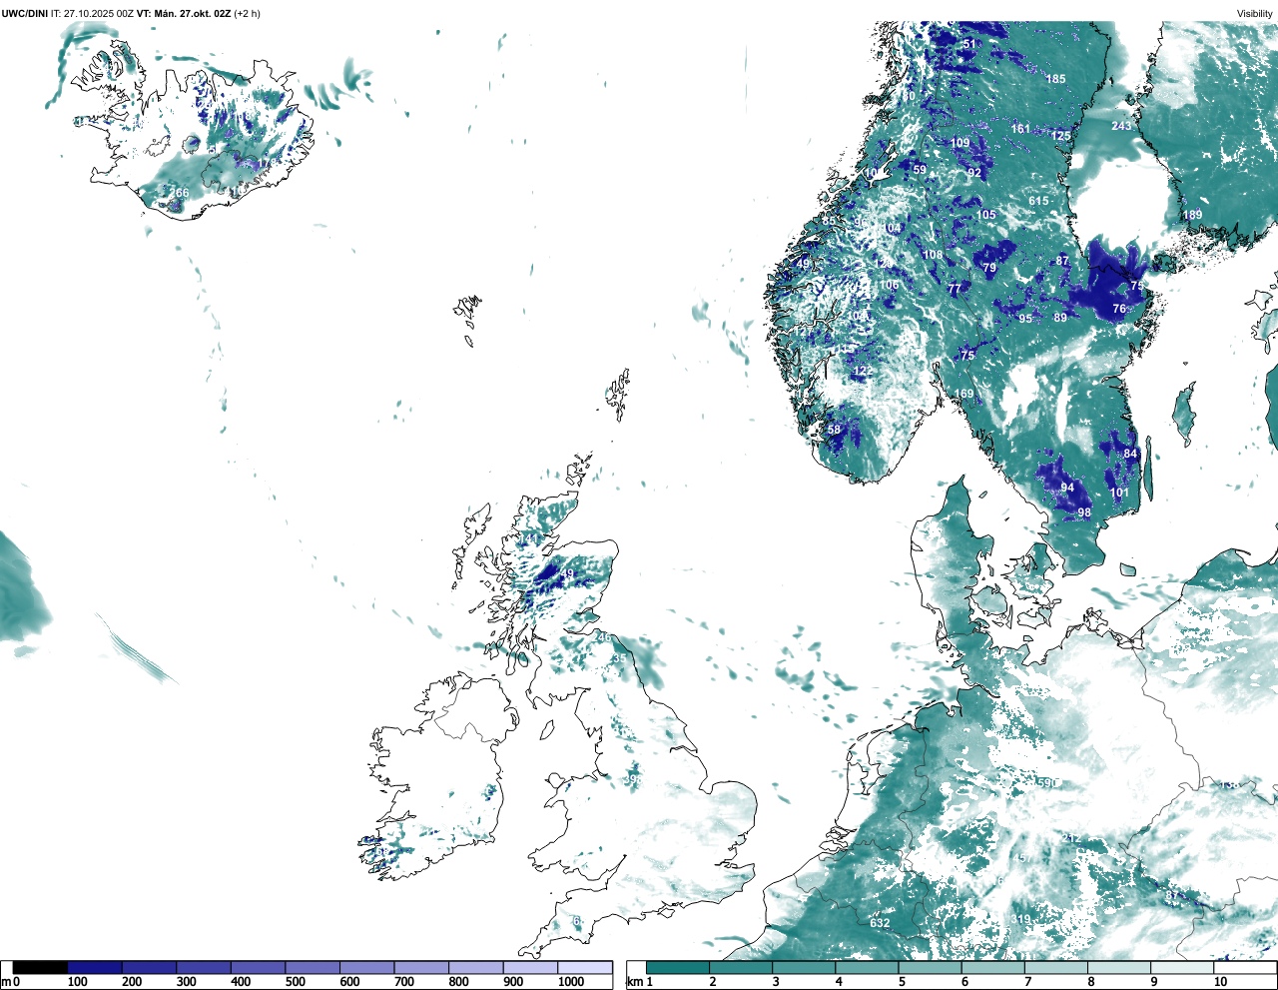Click the '101' value in southeast Sweden
This screenshot has height=990, width=1278.
pos(1120,493)
